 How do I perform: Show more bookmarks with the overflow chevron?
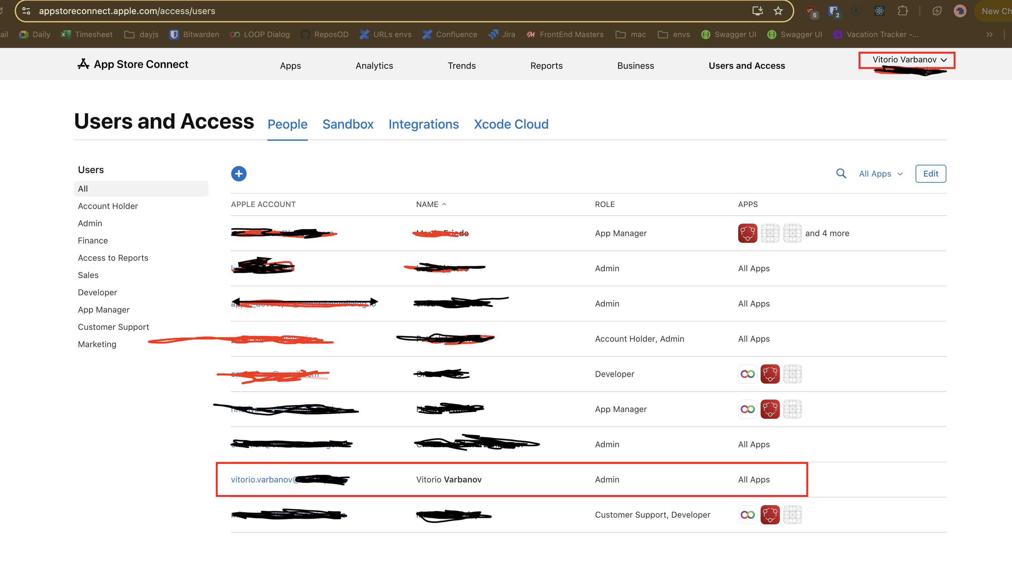[990, 35]
